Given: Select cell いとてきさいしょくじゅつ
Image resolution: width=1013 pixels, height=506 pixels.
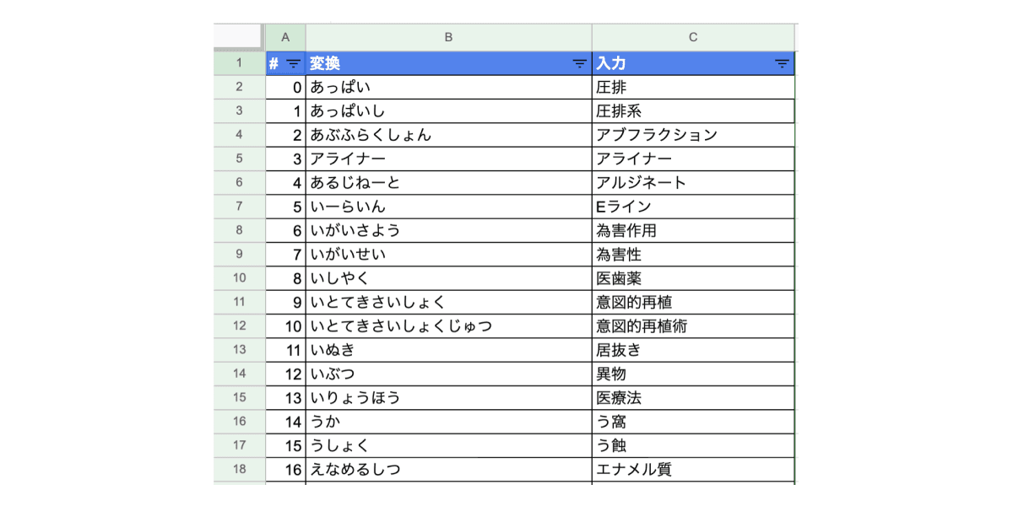Looking at the screenshot, I should (449, 326).
